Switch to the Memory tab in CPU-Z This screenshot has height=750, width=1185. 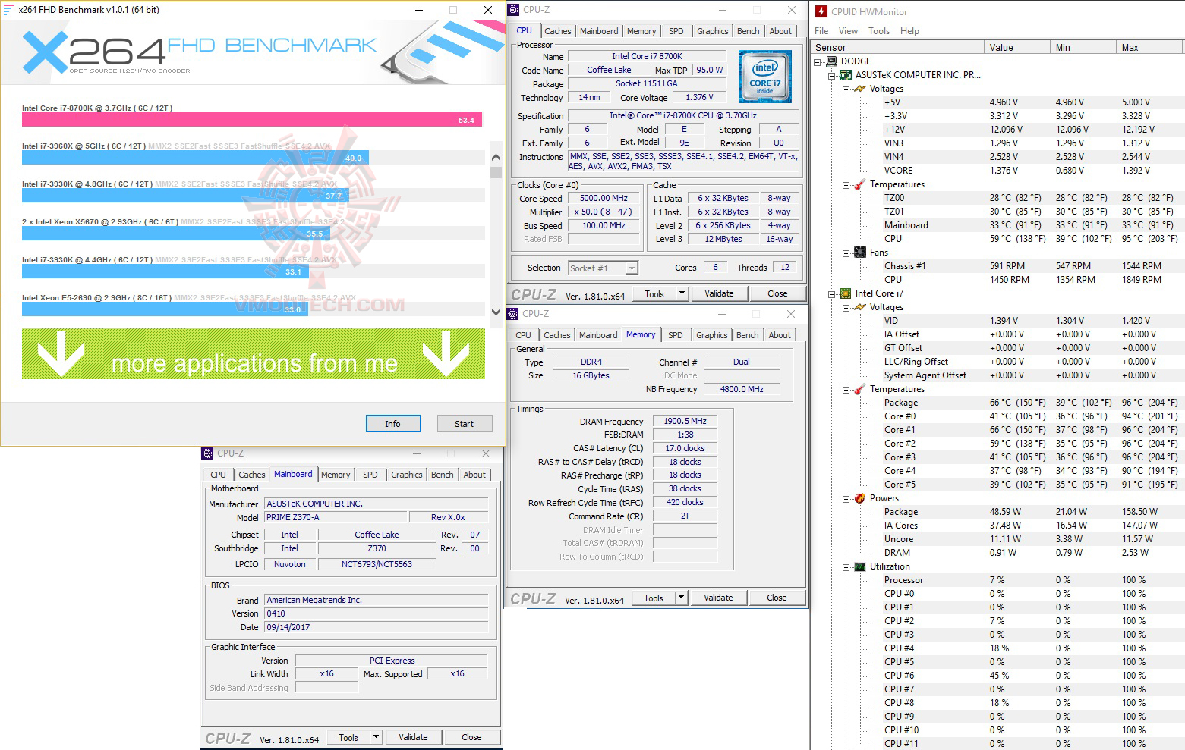[641, 31]
